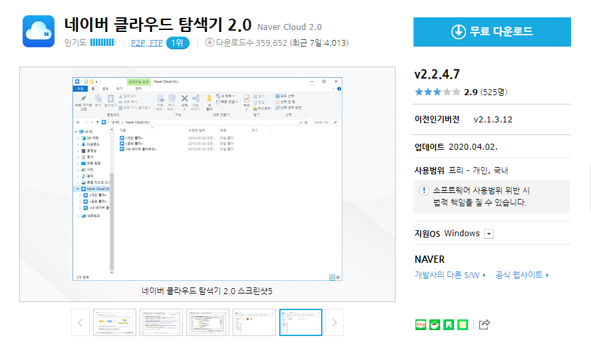Click previous version v2.1.3.12
591x358 pixels.
point(493,120)
